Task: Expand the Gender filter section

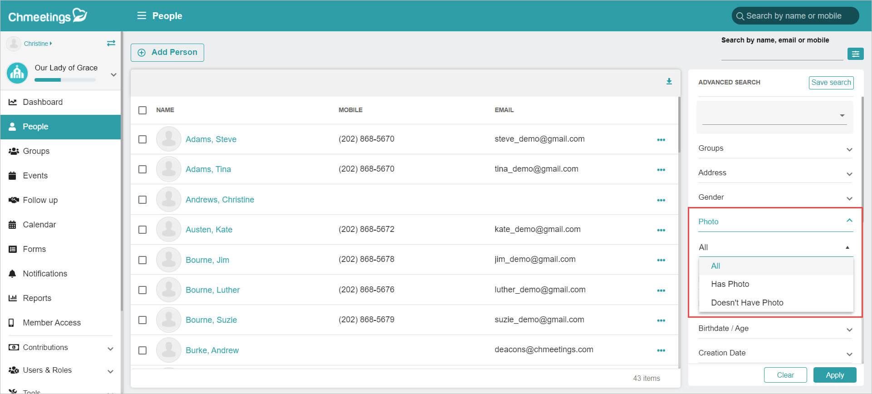Action: pos(775,197)
